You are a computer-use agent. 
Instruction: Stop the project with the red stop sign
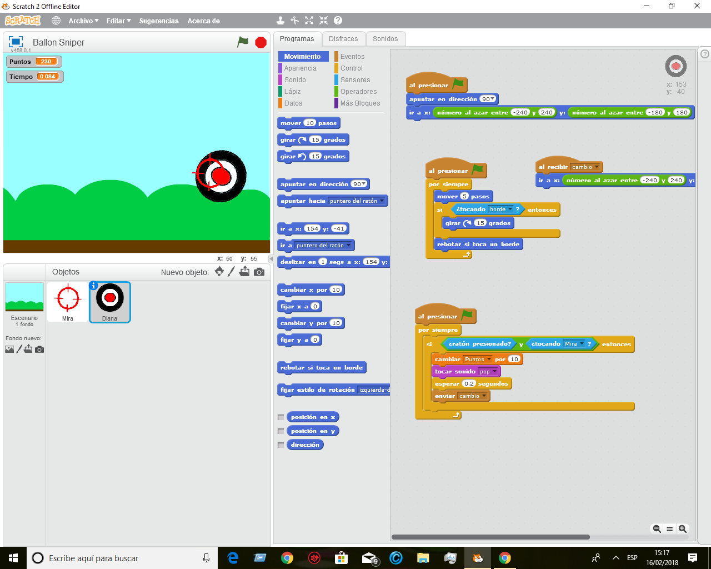[x=260, y=42]
